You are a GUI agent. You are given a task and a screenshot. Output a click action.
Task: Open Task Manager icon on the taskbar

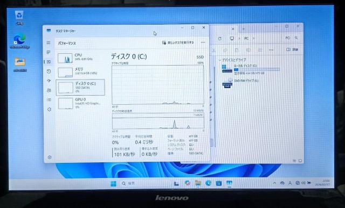(x=229, y=183)
